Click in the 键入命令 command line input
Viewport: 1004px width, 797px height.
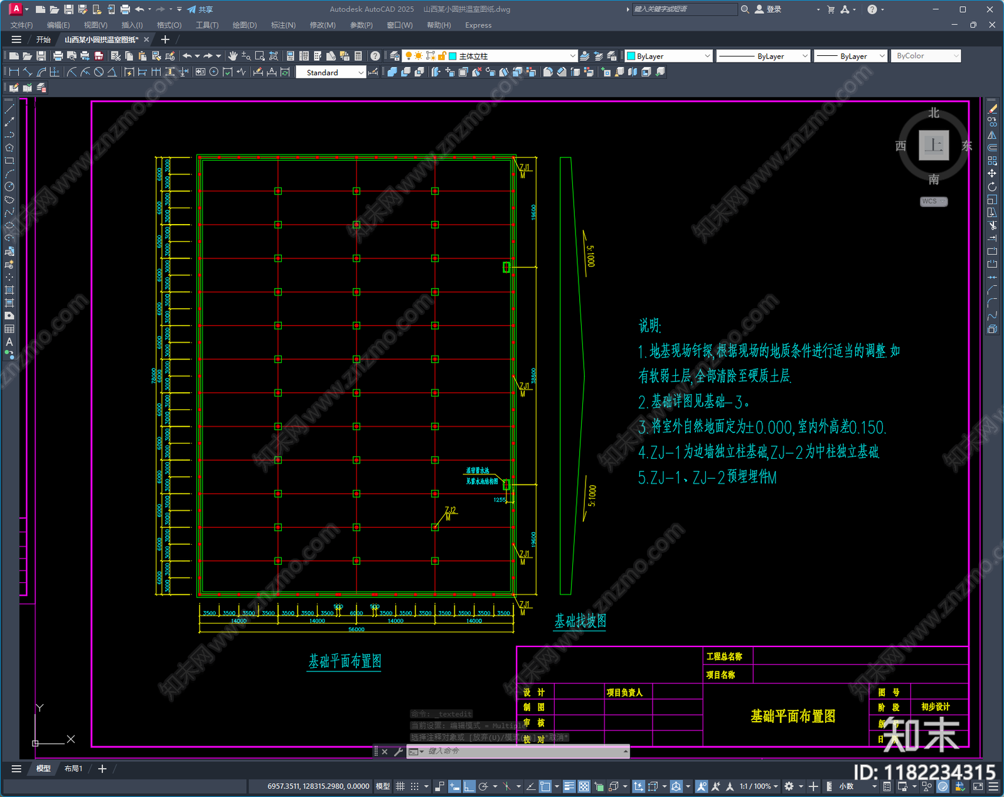point(524,751)
